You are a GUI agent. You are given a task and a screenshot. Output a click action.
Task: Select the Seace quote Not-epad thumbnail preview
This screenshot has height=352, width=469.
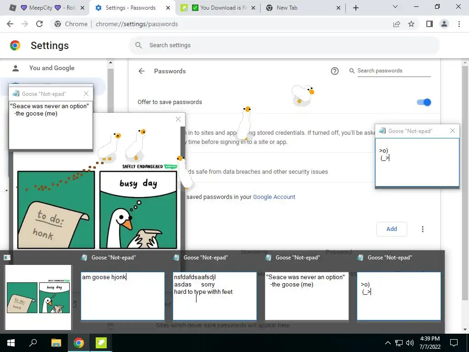point(307,296)
